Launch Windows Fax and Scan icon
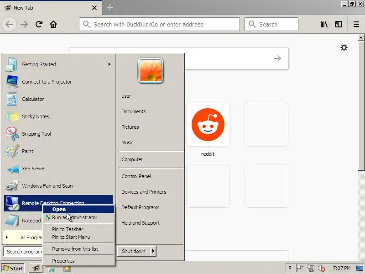 click(x=12, y=186)
